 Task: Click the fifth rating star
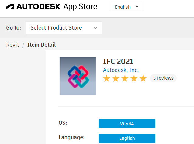coord(143,78)
